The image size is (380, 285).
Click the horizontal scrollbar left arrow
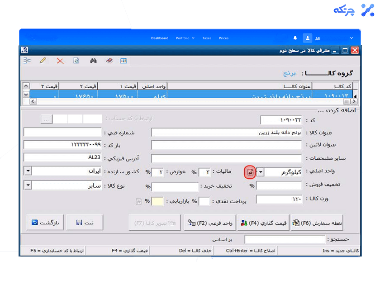click(x=33, y=101)
